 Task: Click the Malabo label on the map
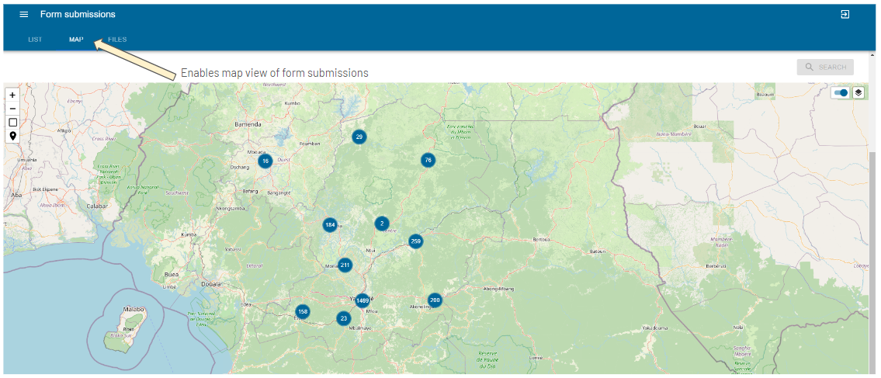(x=134, y=310)
